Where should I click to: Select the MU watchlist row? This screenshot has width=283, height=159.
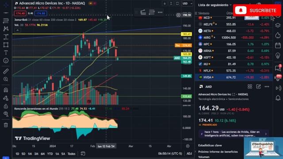(234, 64)
